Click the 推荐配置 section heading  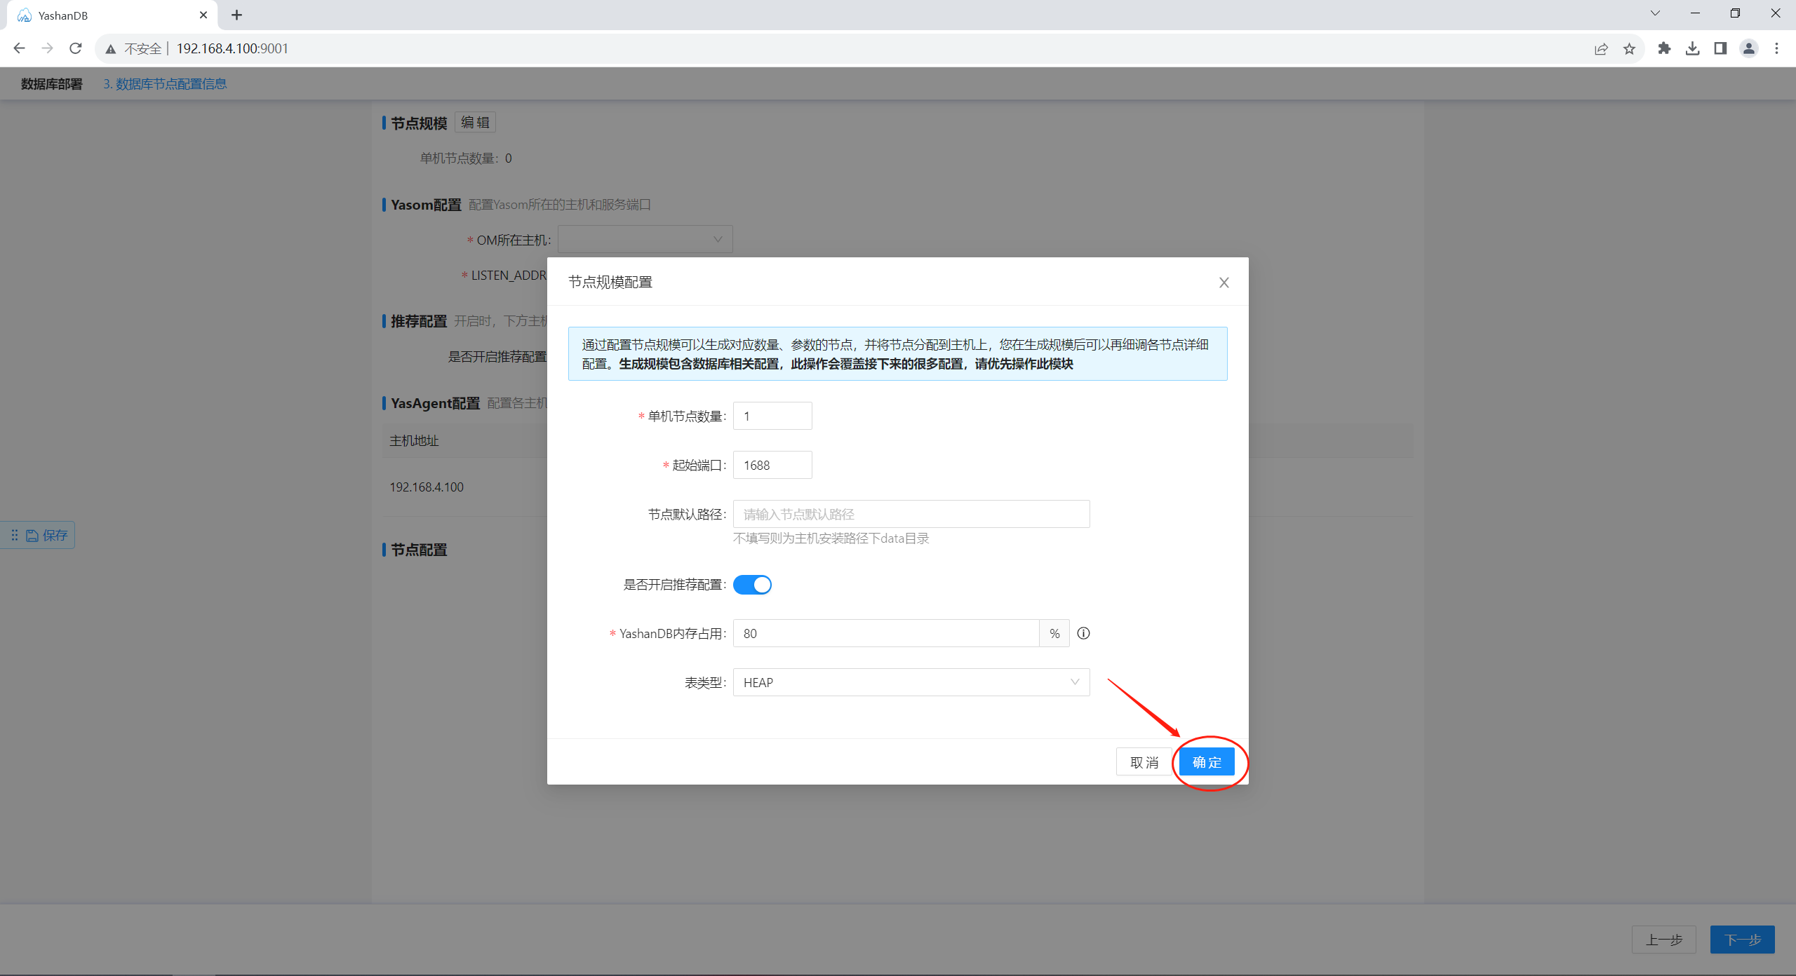point(419,321)
